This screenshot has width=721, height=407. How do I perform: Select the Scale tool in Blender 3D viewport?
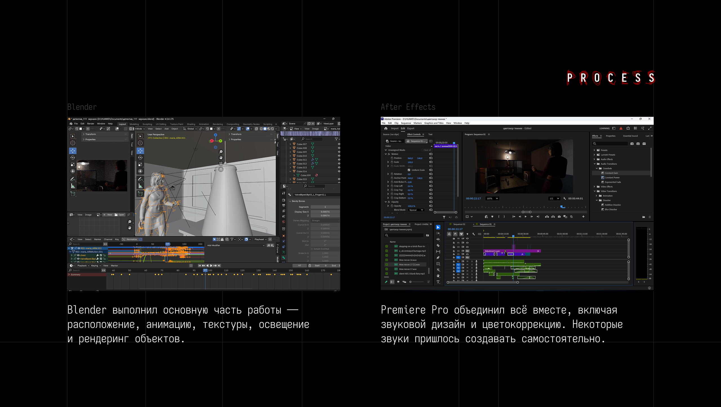[x=140, y=164]
